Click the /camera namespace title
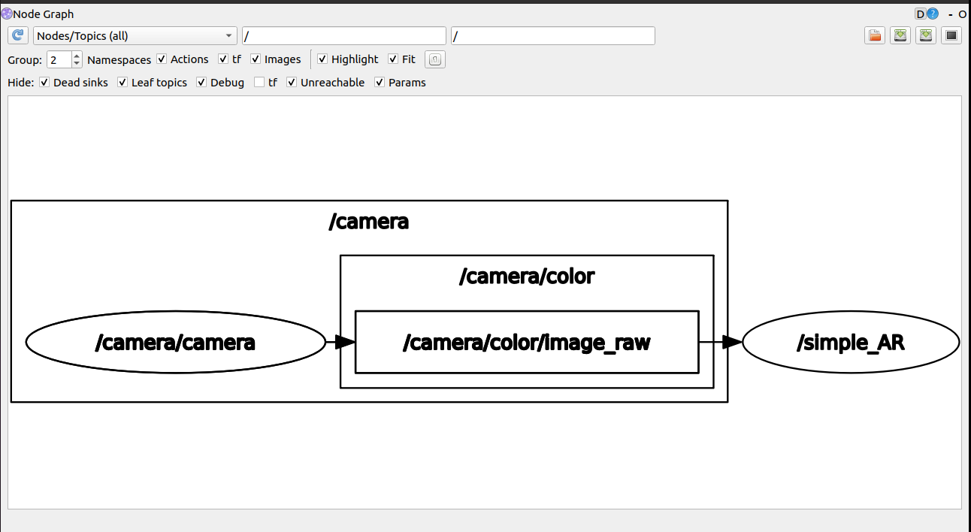Image resolution: width=971 pixels, height=532 pixels. [369, 222]
